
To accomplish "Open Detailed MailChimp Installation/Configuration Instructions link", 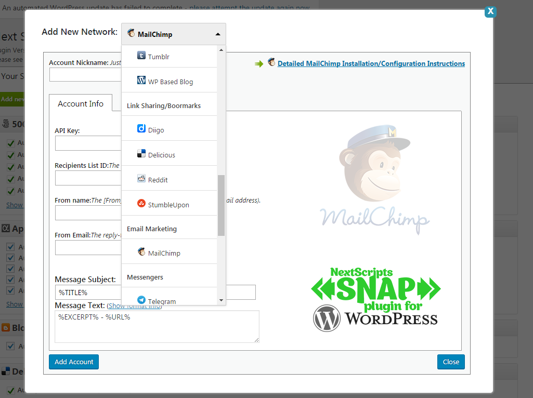I will coord(371,63).
